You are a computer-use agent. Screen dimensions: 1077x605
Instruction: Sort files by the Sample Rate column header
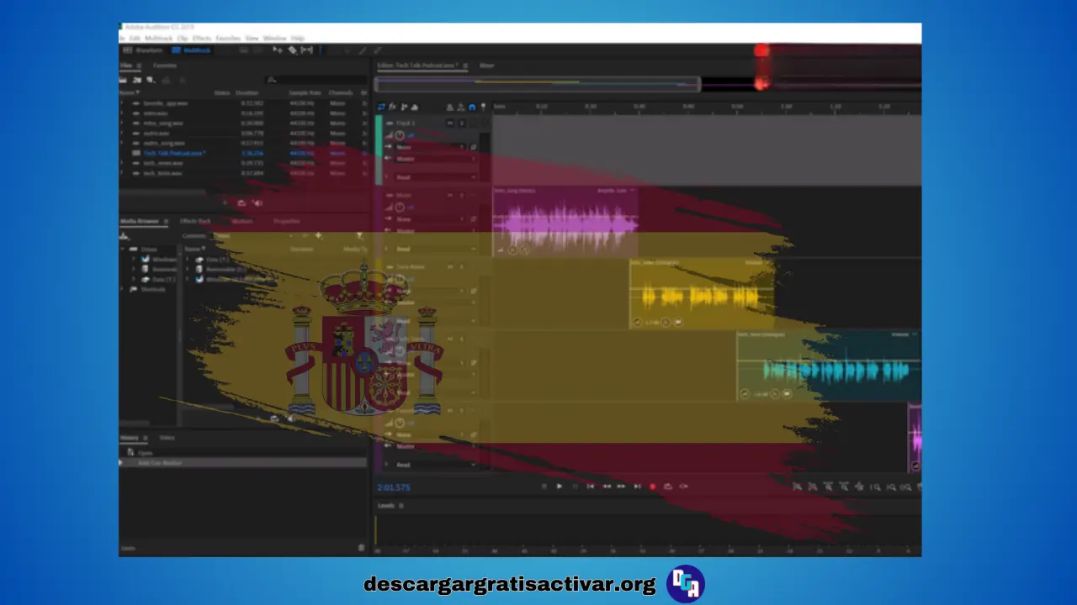305,92
